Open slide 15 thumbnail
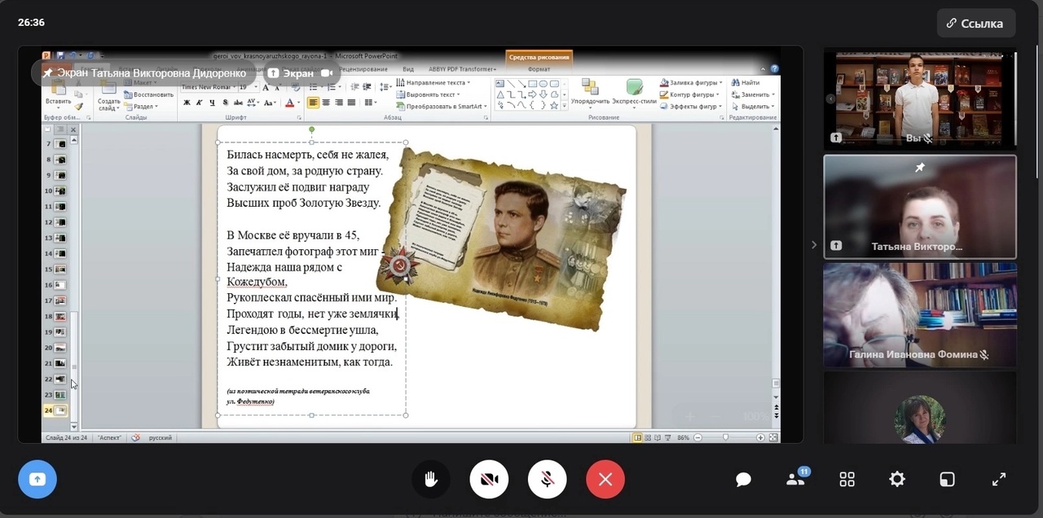 pyautogui.click(x=59, y=270)
